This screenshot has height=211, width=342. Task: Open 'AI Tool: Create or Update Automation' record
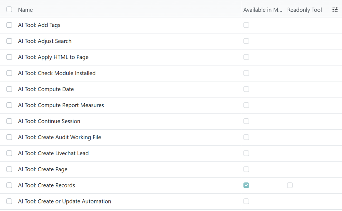tap(65, 201)
